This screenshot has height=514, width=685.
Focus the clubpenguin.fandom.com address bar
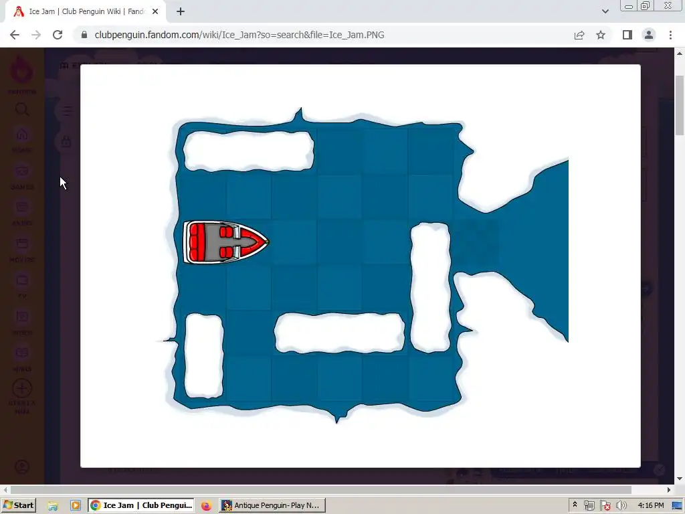coord(323,35)
